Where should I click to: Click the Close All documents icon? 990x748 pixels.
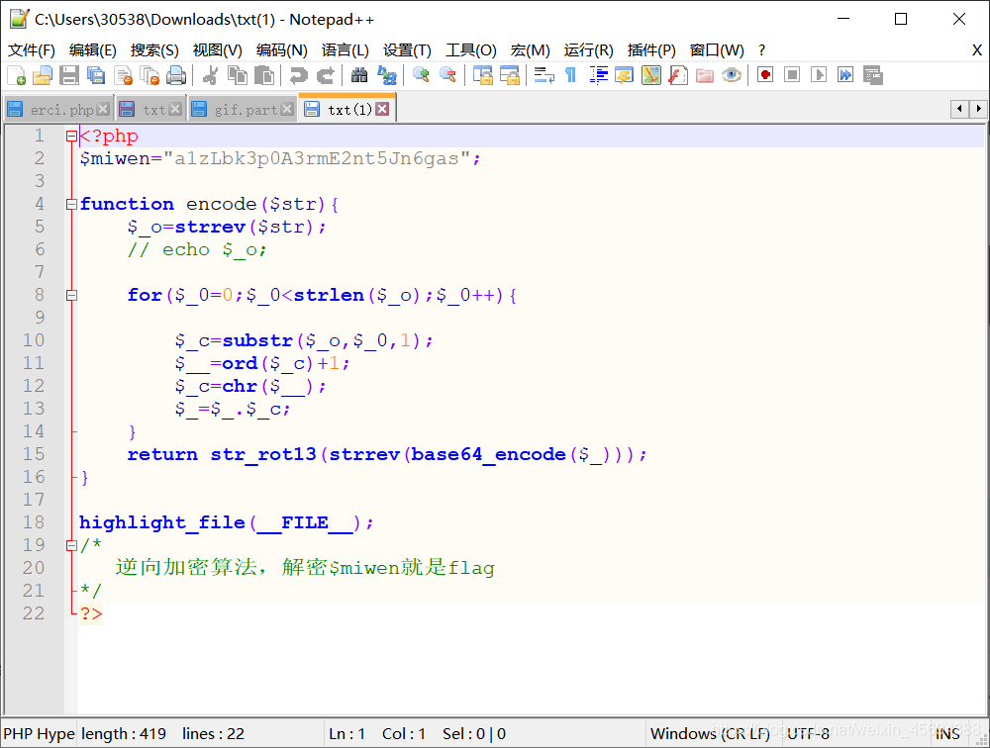[149, 75]
